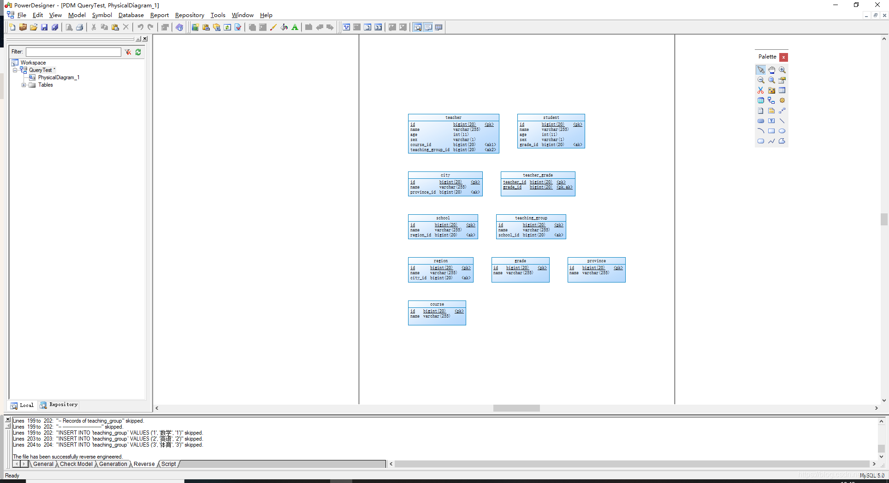
Task: Toggle the Browser view toolbar button
Action: coord(417,27)
